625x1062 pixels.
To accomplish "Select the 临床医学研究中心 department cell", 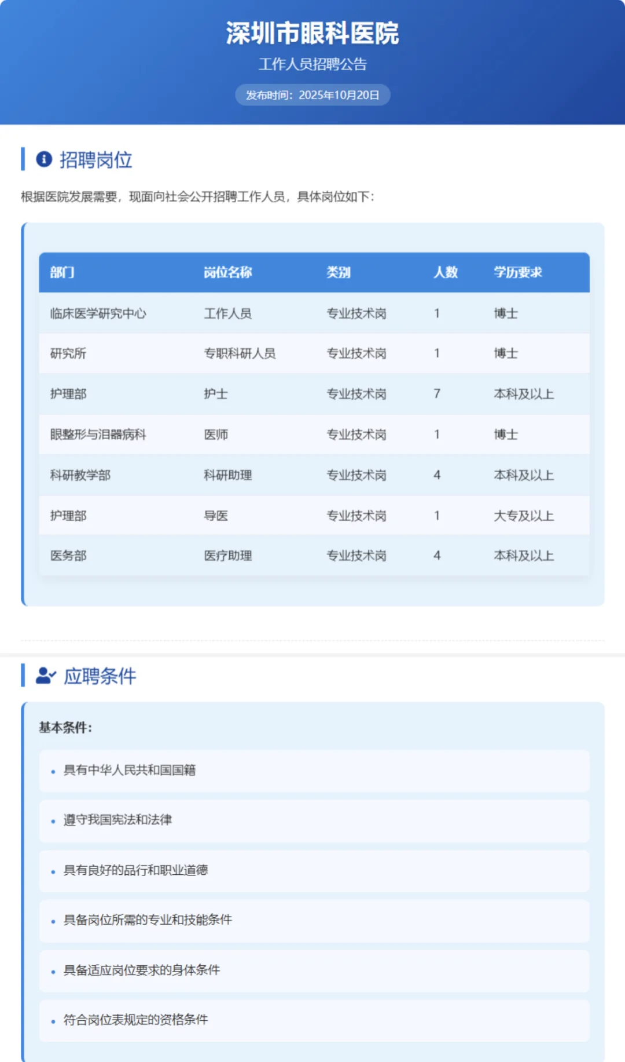I will click(98, 313).
